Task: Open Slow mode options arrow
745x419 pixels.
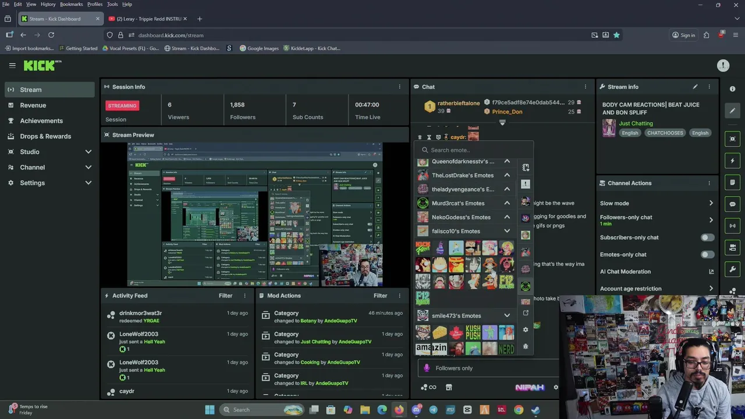Action: [711, 203]
